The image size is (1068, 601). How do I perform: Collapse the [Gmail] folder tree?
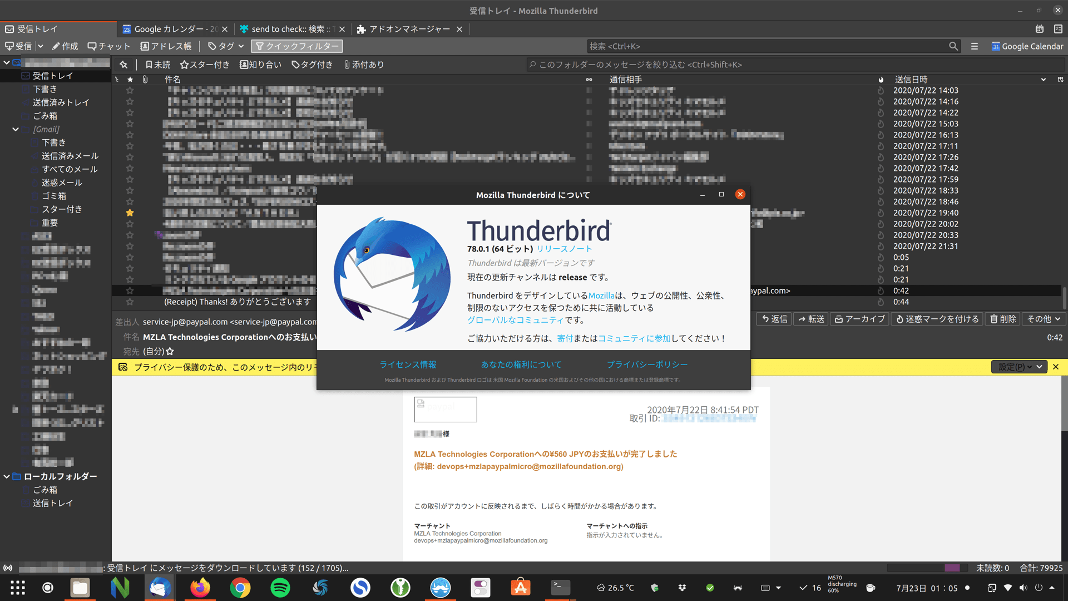pos(16,129)
